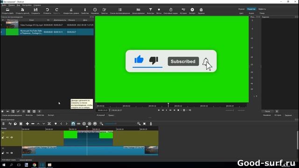The height and width of the screenshot is (168, 299).
Task: Show the Timeline panel from main toolbar
Action: point(138,10)
